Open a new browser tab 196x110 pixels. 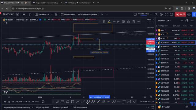pos(98,3)
